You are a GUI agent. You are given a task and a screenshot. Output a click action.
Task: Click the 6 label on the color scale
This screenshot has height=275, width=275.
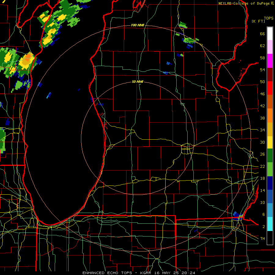point(263,215)
